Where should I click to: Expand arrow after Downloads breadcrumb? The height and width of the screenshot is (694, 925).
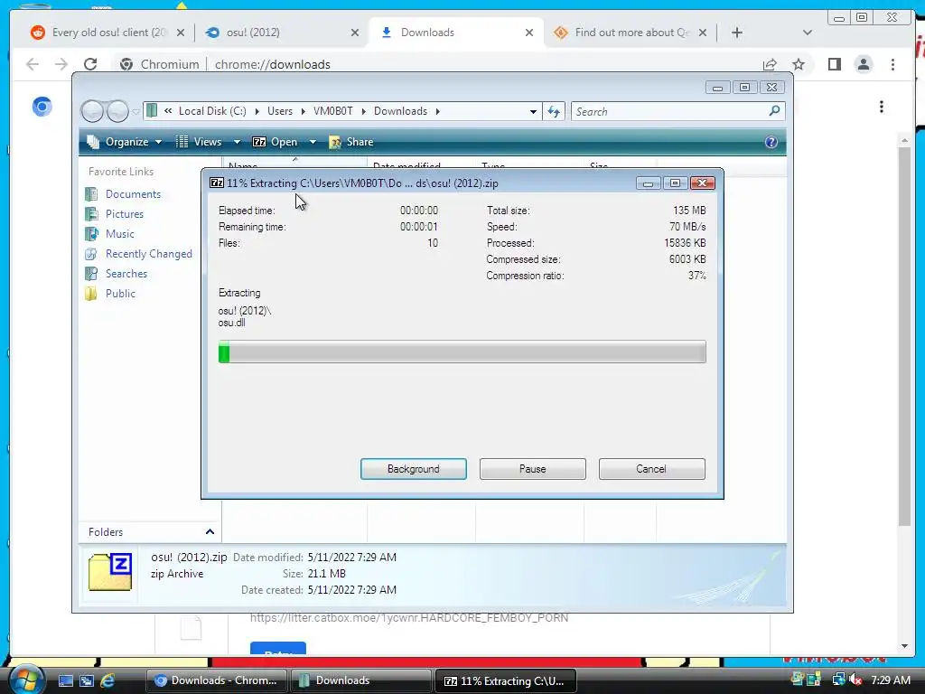438,111
